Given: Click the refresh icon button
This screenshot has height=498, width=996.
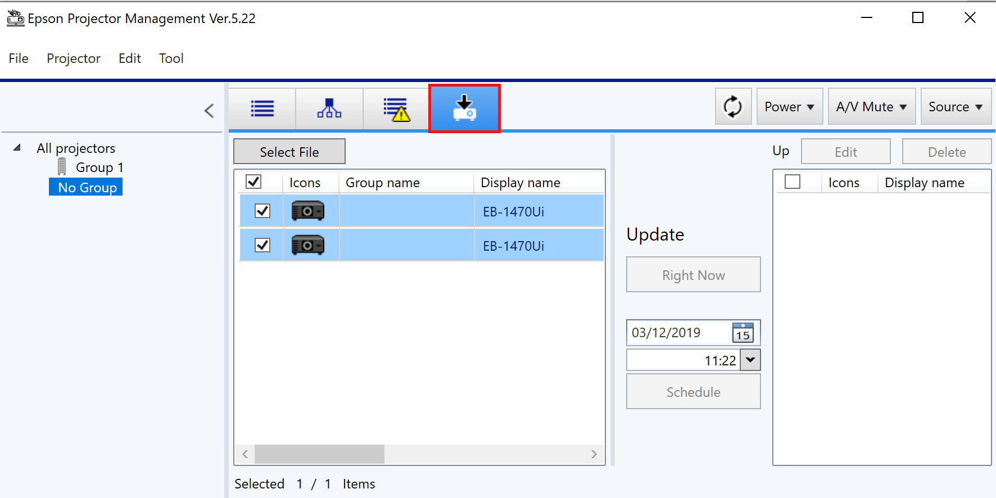Looking at the screenshot, I should point(733,106).
